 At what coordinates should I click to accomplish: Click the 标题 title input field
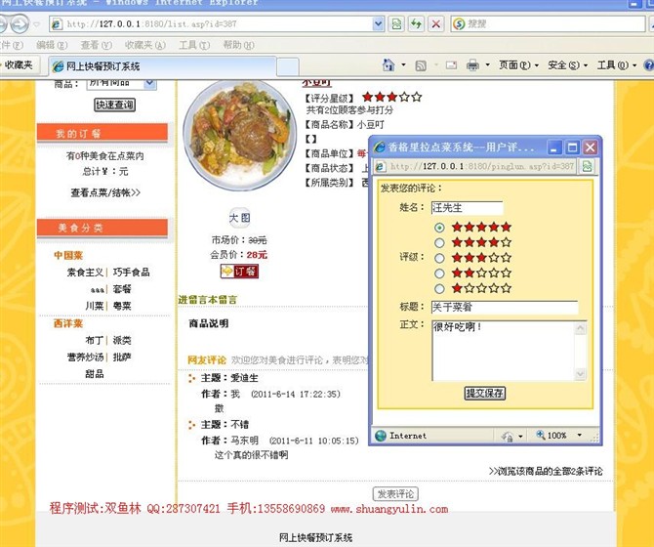505,307
